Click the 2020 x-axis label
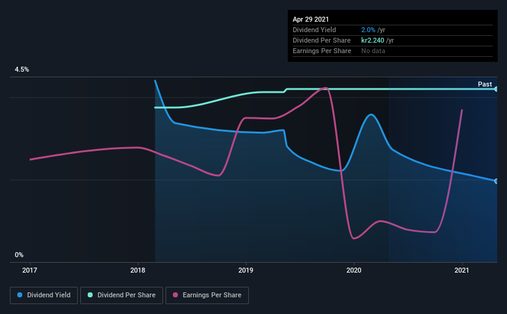The width and height of the screenshot is (507, 314). click(x=354, y=270)
